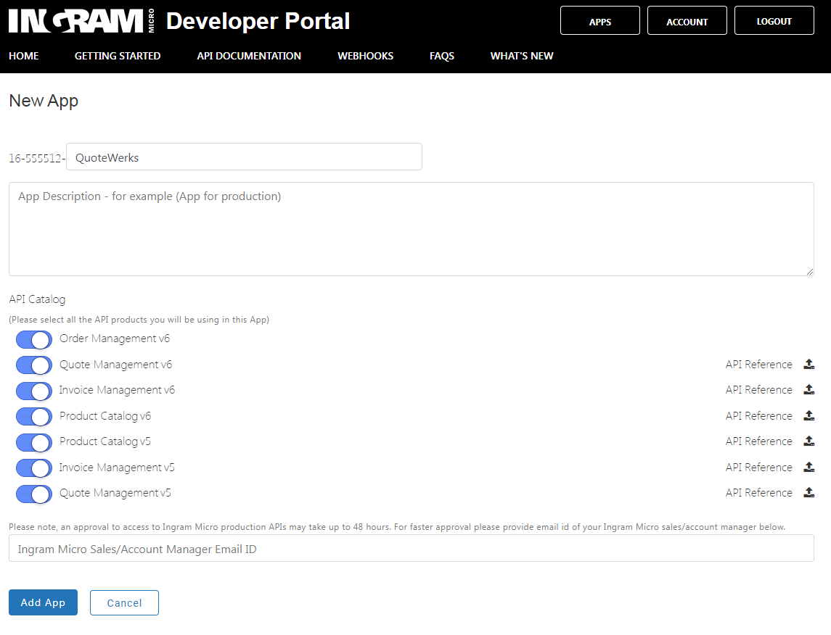Click the Ingram Micro logo
The height and width of the screenshot is (635, 831).
81,21
